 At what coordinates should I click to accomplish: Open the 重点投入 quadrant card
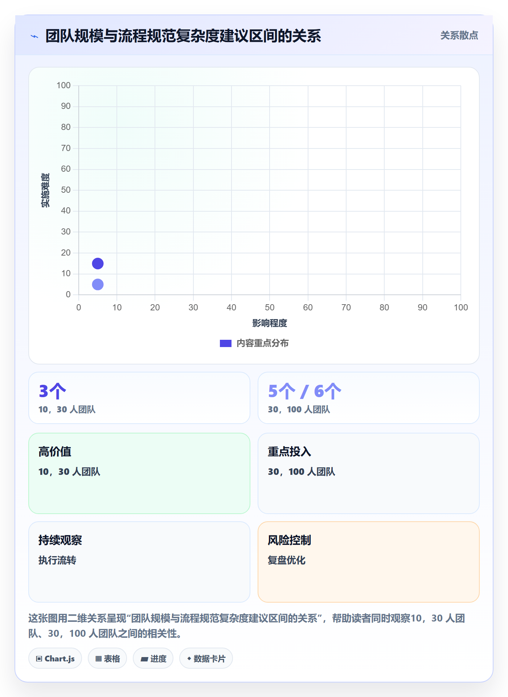coord(369,473)
